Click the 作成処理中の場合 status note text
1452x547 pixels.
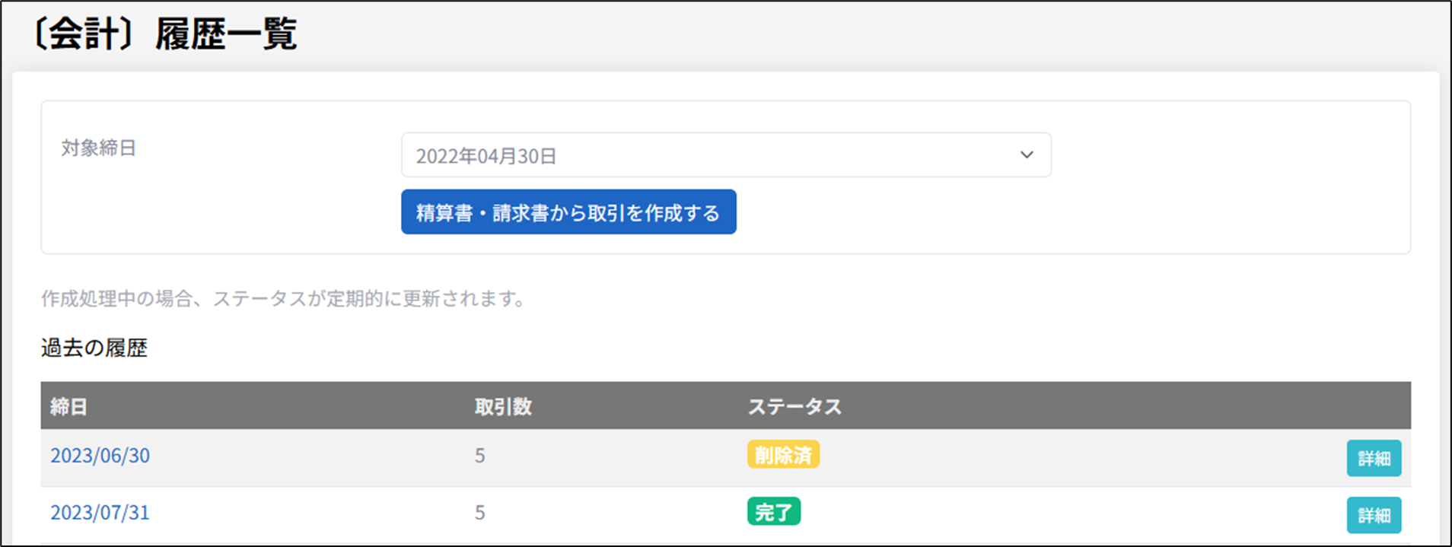click(x=283, y=298)
